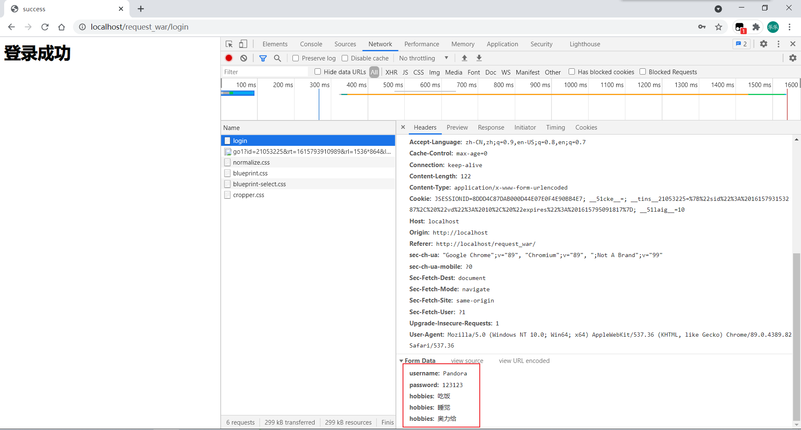The image size is (801, 430).
Task: Switch to the Sources tab
Action: click(x=345, y=44)
